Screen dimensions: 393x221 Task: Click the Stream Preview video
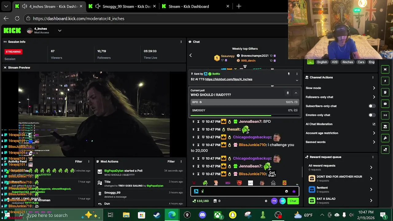[94, 114]
